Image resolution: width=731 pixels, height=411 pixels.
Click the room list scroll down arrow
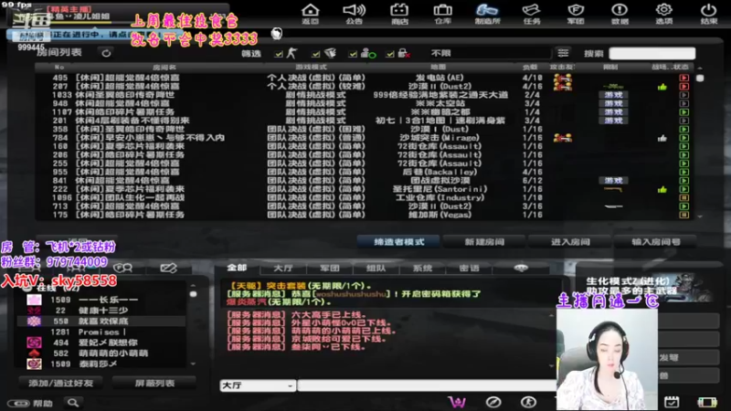click(700, 216)
